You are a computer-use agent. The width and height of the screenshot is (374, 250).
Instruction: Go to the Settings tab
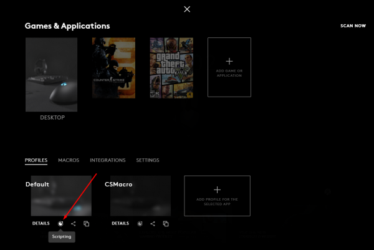(148, 160)
